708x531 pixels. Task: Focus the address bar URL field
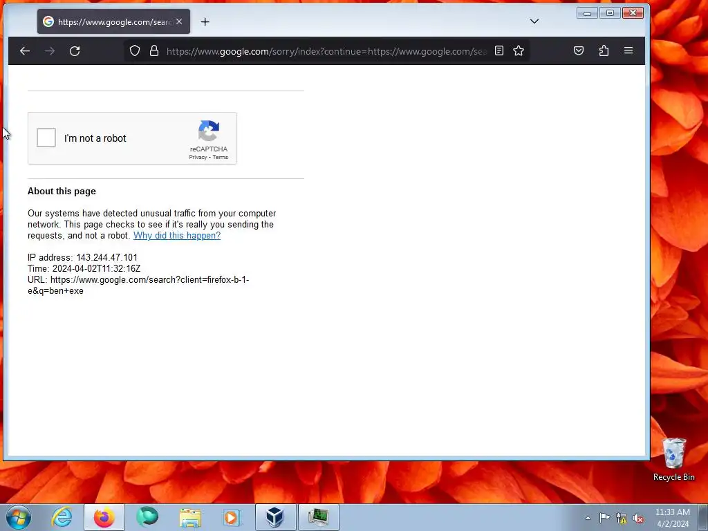(326, 51)
